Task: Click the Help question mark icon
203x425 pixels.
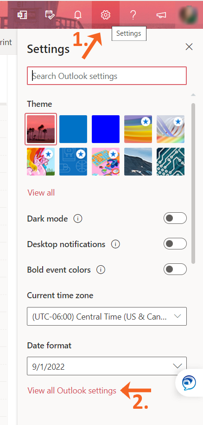Action: [x=133, y=15]
